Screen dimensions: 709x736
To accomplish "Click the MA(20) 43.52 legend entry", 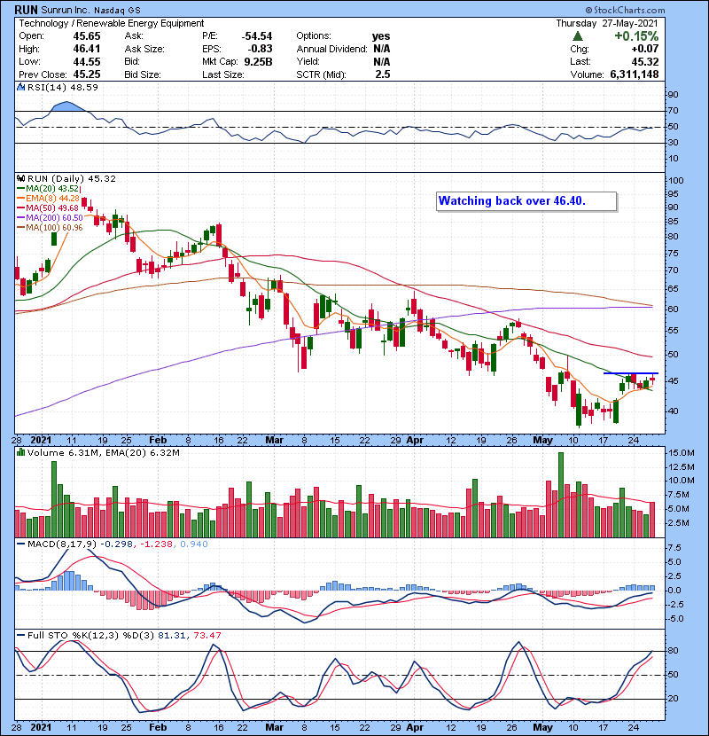I will pyautogui.click(x=48, y=188).
